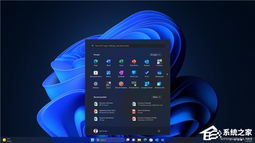Open the Excel pinned app
Screen dimensions: 255x143
[121, 63]
